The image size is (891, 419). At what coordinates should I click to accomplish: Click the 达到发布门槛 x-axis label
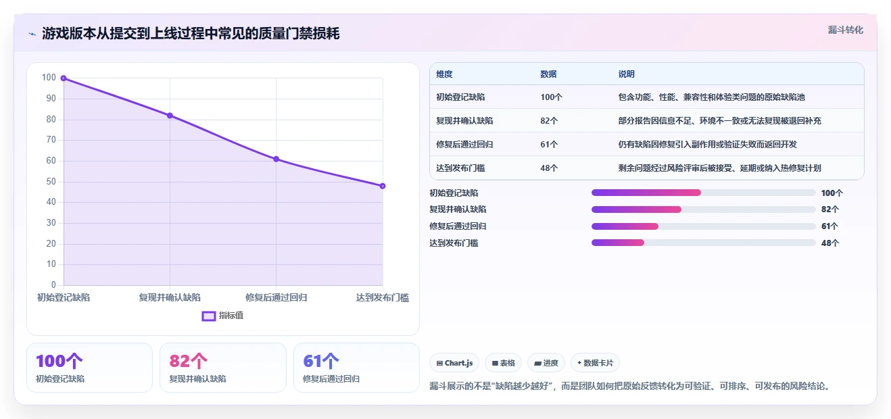click(383, 297)
